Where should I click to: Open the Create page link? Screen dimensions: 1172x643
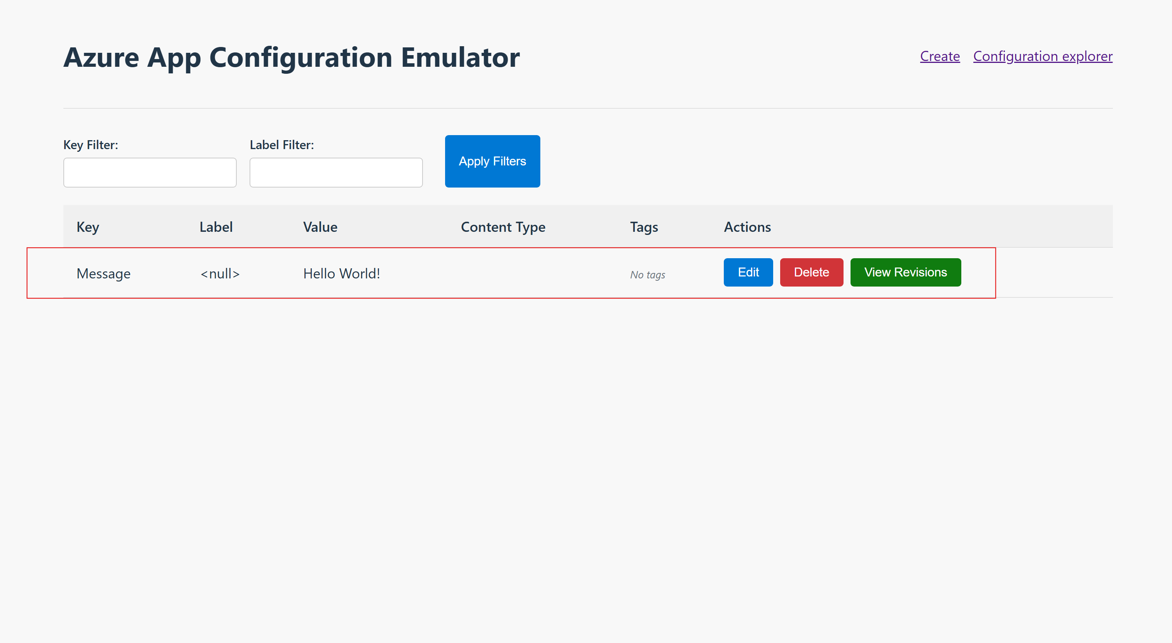(940, 56)
